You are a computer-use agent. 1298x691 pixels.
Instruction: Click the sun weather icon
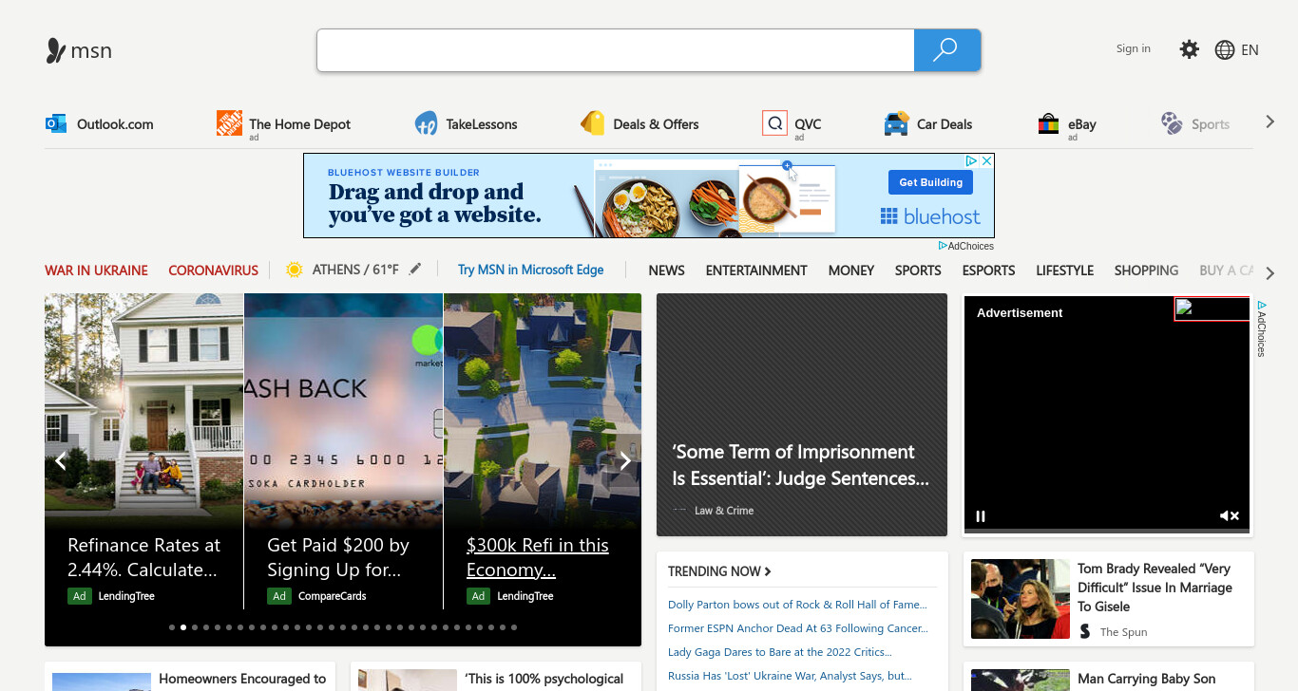(x=295, y=270)
